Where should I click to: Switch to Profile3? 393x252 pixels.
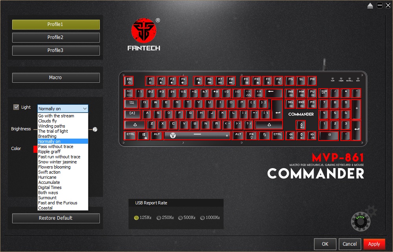56,50
